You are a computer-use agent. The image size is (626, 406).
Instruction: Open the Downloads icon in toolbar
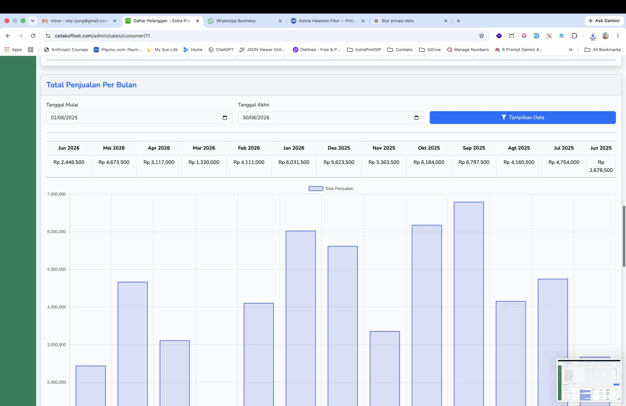(x=593, y=36)
